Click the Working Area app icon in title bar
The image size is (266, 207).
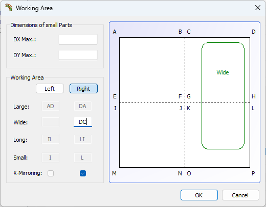(9, 8)
